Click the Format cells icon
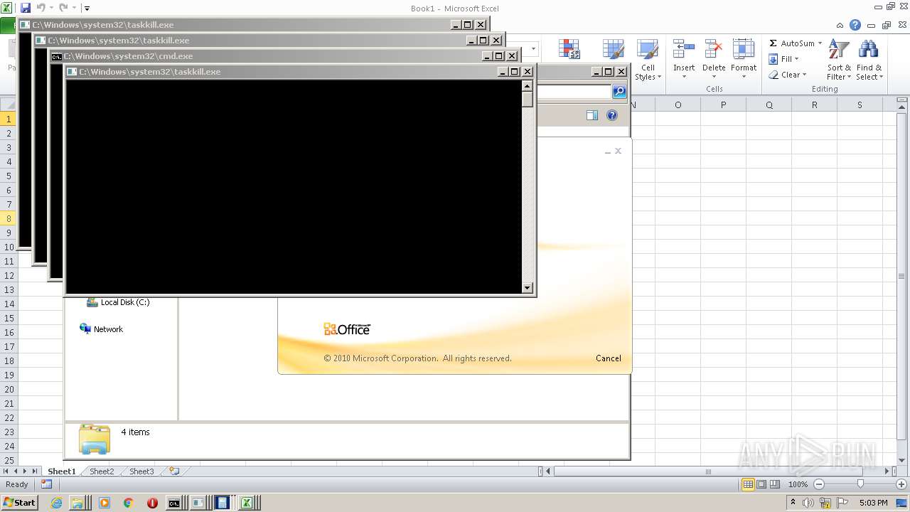 click(x=744, y=50)
